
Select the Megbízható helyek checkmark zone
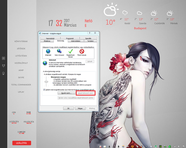(x=71, y=51)
